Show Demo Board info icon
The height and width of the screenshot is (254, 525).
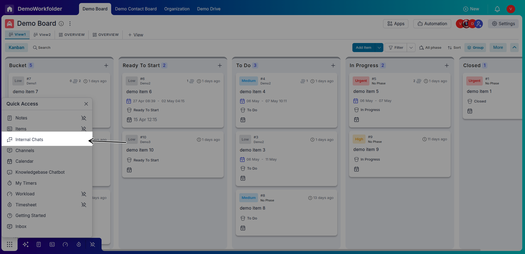[x=61, y=24]
